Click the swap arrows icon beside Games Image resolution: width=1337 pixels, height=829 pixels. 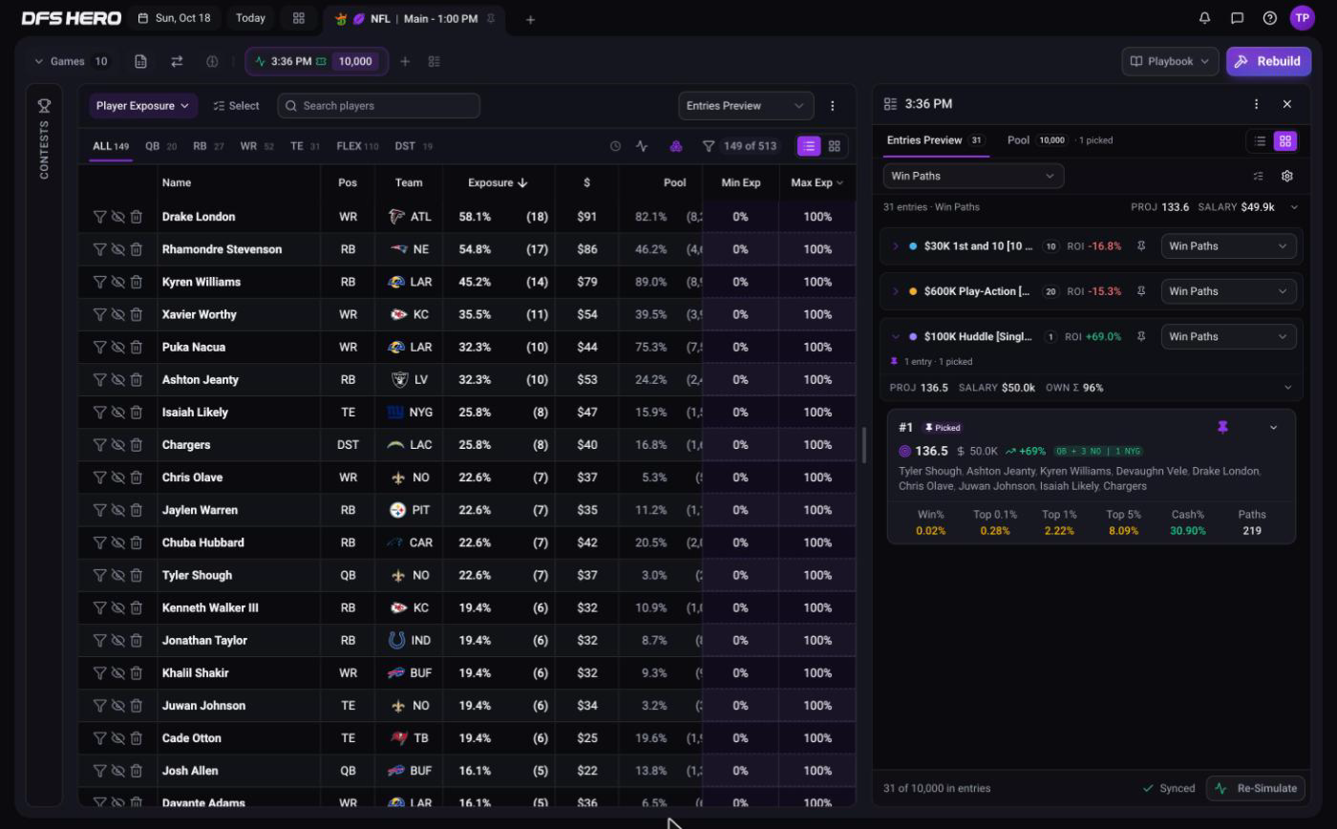(x=177, y=61)
